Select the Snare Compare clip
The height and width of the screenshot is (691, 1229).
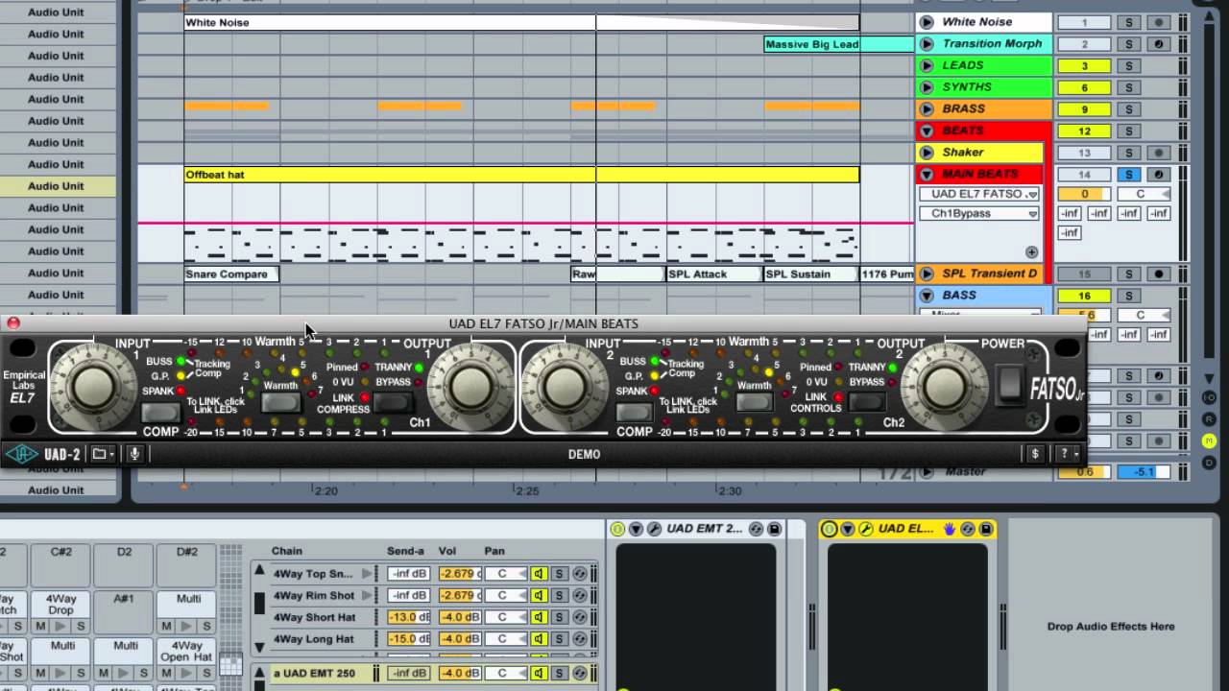(x=231, y=274)
